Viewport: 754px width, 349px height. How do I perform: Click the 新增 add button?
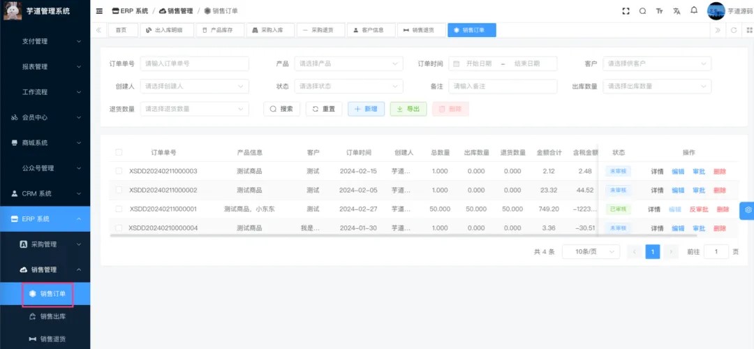(x=366, y=109)
